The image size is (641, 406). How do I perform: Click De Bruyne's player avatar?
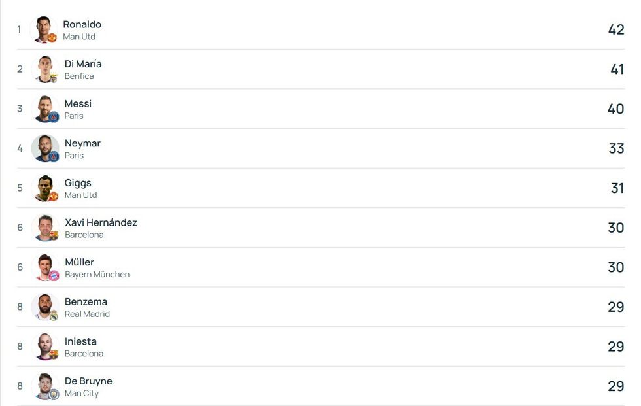pyautogui.click(x=45, y=386)
